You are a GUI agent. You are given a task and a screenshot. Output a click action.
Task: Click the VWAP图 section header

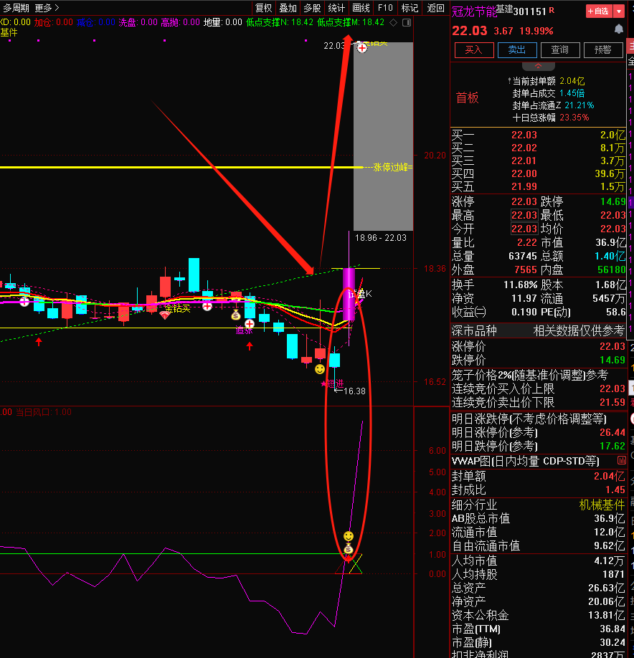[x=525, y=461]
